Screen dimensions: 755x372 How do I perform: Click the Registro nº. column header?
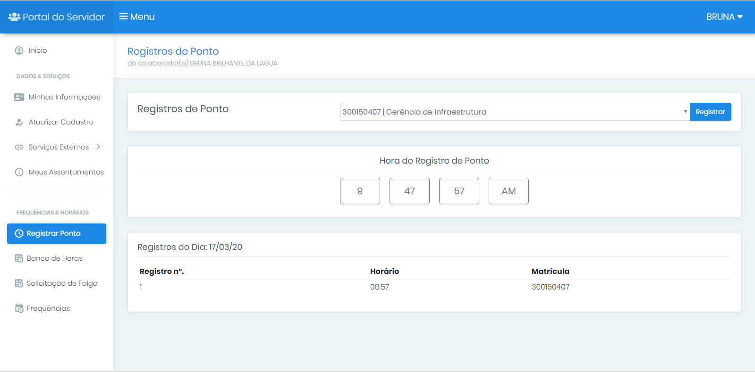162,271
